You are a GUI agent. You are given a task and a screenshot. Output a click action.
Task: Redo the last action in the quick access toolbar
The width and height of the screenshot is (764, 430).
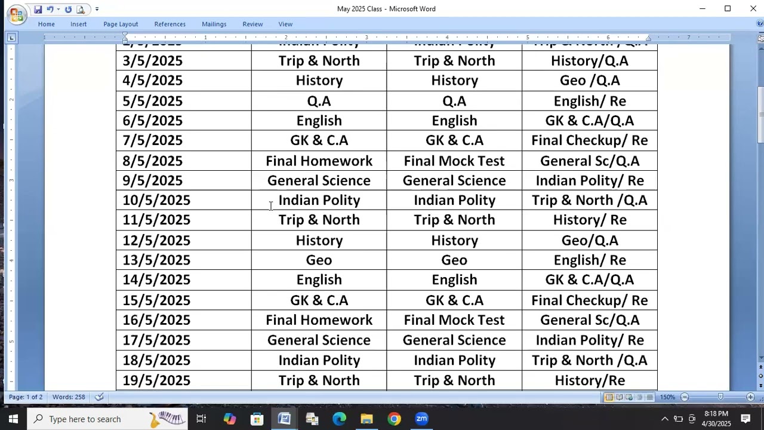coord(68,9)
